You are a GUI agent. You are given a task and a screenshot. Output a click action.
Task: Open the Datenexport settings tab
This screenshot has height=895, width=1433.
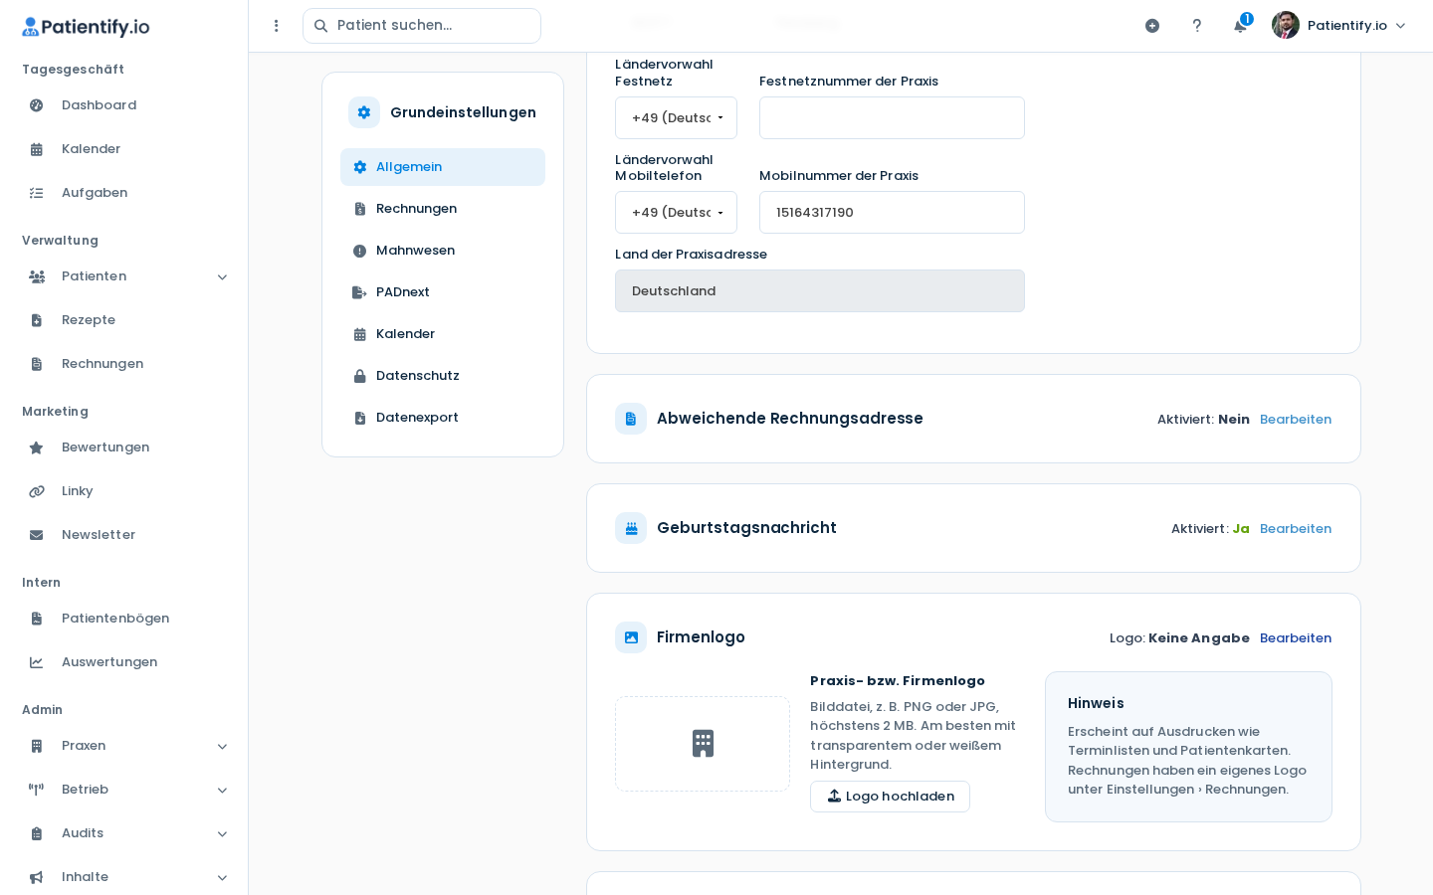(x=443, y=418)
